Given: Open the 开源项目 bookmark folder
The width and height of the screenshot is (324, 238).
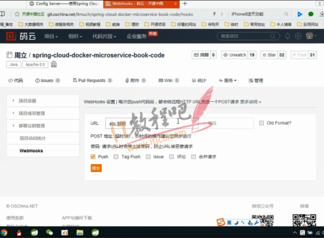Looking at the screenshot, I should click(155, 24).
